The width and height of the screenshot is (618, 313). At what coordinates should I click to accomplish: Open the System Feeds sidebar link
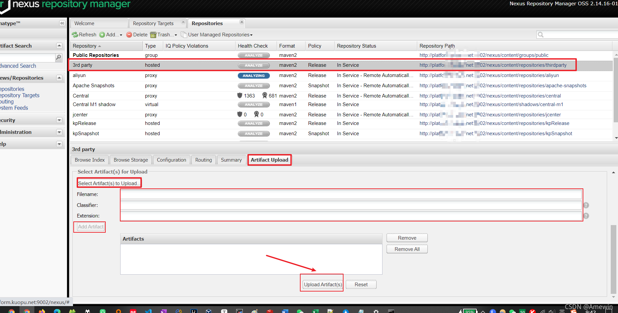(x=14, y=108)
